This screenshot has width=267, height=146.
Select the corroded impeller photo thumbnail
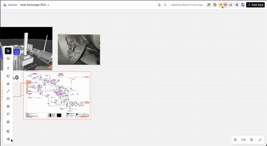(x=79, y=50)
